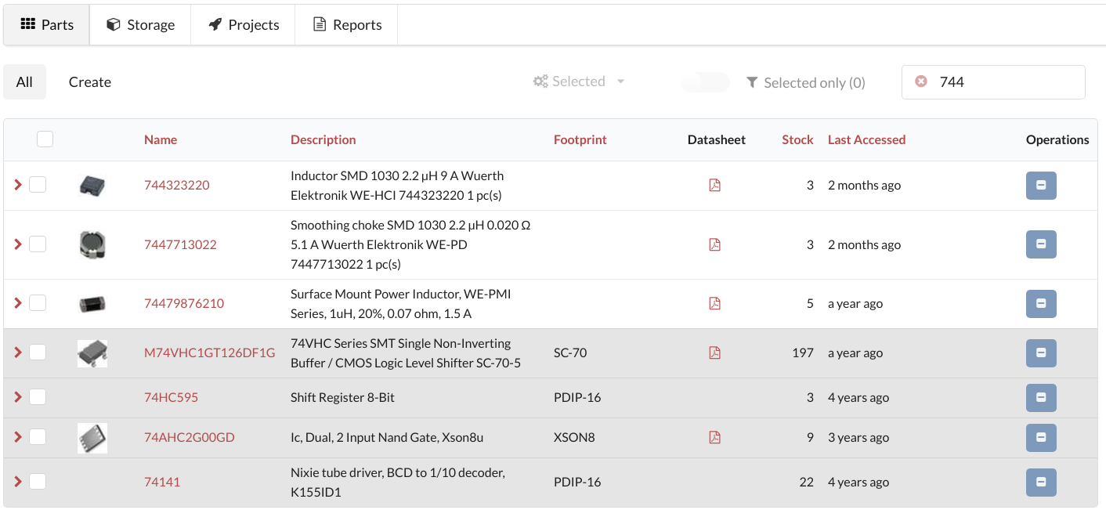
Task: Click the 7447713022 part thumbnail image
Action: 92,244
